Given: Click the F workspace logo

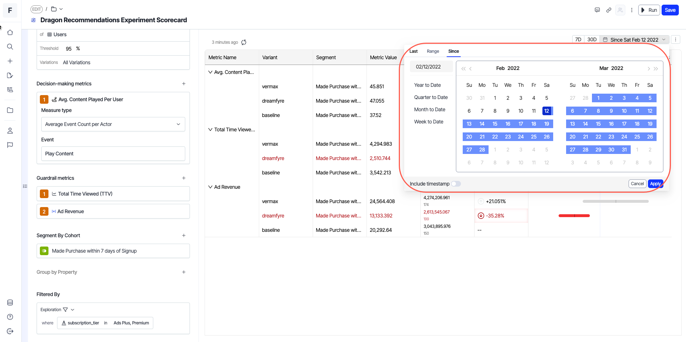Looking at the screenshot, I should 10,10.
